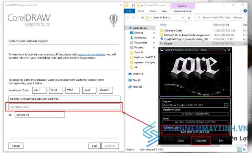
Task: Minimize the COREL Products Keygen window
Action: click(x=225, y=50)
